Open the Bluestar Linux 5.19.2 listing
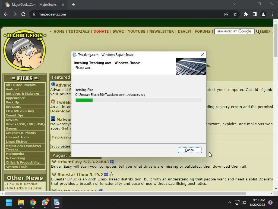Screen dimensions: 278x209 point(80,175)
